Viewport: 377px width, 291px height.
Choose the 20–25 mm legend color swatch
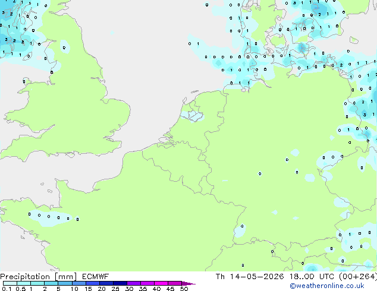click(x=106, y=283)
